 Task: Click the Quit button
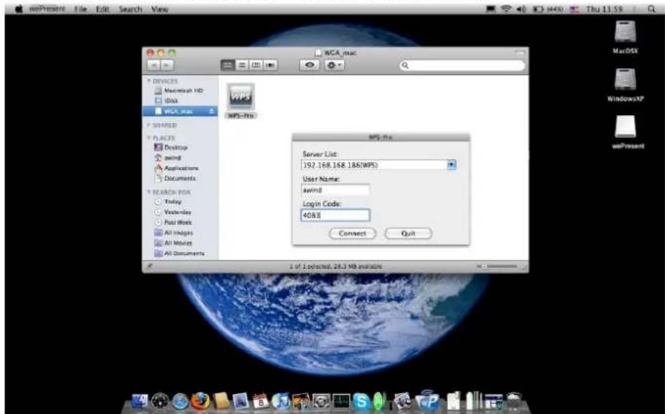coord(408,234)
